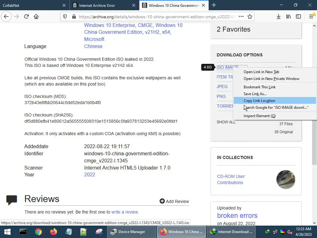The image size is (317, 238).
Task: Switch to Internet Download taskbar window
Action: 231,232
